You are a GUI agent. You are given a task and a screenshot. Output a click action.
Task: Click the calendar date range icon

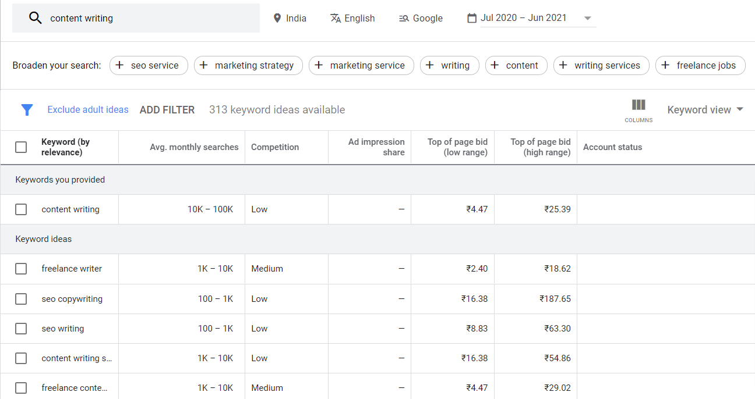(472, 19)
